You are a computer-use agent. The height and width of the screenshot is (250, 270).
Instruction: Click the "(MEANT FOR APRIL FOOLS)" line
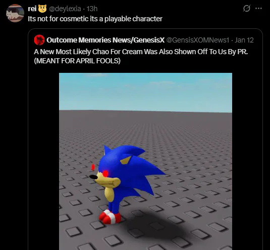(77, 61)
